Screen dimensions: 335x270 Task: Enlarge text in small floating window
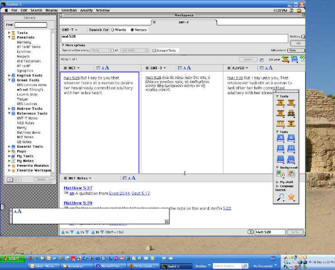[19, 211]
